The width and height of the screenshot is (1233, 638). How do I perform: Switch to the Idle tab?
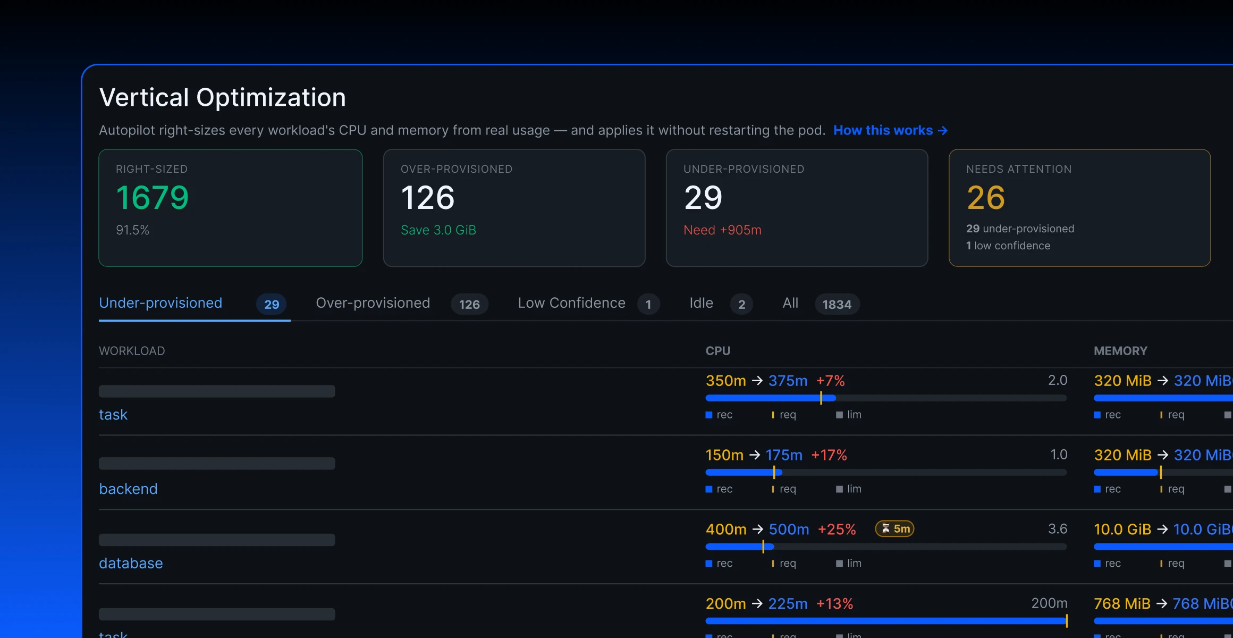(721, 304)
